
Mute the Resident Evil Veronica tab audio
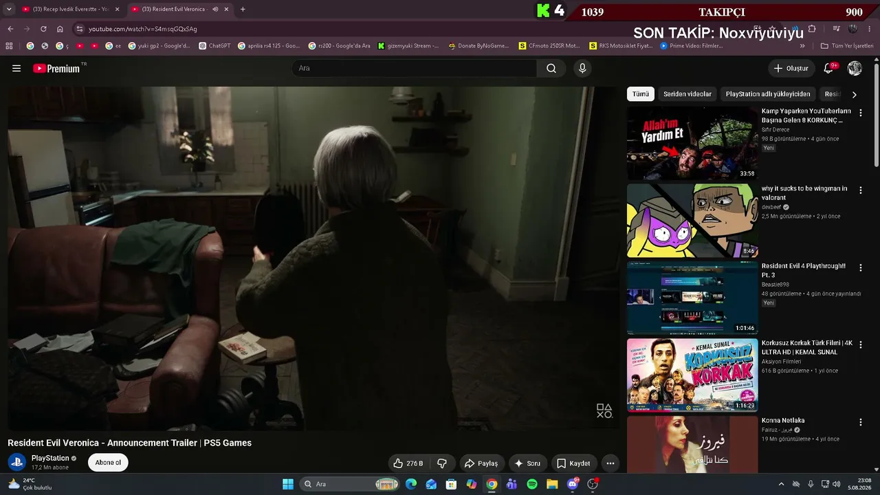215,9
